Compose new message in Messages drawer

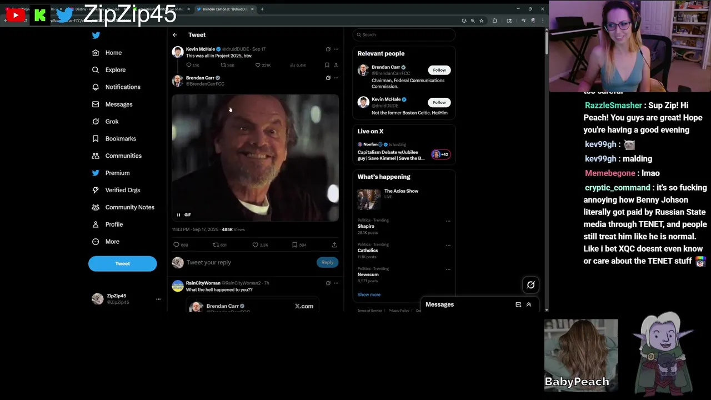coord(518,304)
